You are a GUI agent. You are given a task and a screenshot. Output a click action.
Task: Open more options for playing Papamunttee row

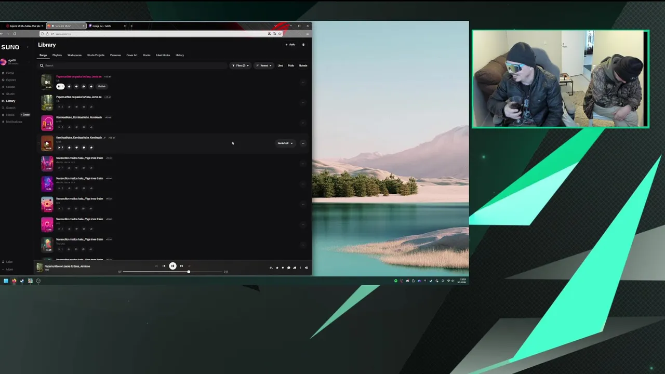pyautogui.click(x=303, y=82)
